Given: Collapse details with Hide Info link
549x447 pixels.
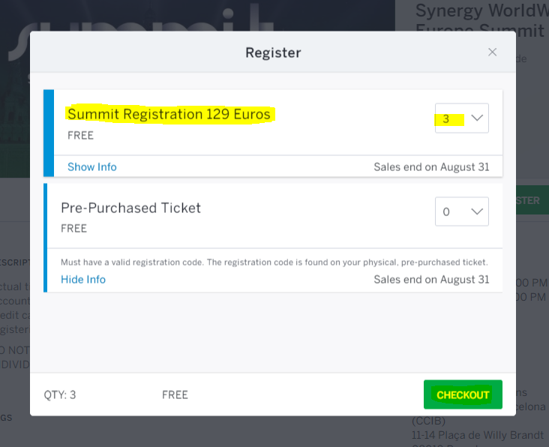Looking at the screenshot, I should 83,279.
